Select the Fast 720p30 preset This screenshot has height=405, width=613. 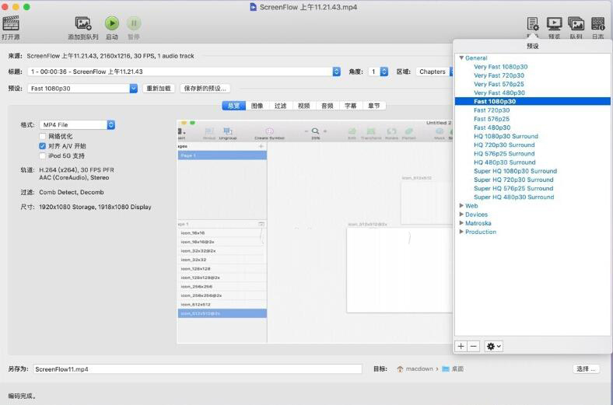(492, 110)
